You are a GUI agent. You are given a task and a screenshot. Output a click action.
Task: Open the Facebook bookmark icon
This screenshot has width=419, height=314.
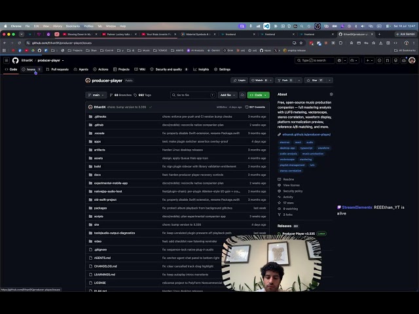tap(20, 50)
